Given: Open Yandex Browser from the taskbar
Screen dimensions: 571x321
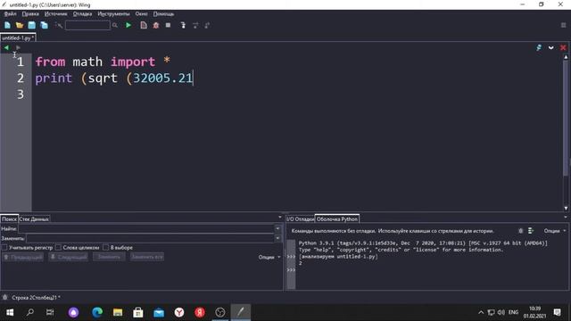Looking at the screenshot, I should [179, 312].
